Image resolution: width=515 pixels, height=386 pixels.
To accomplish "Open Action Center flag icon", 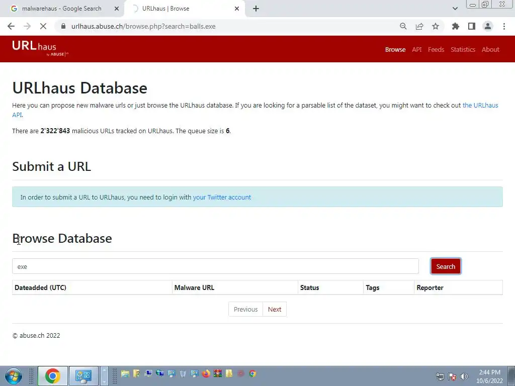I will (x=452, y=376).
